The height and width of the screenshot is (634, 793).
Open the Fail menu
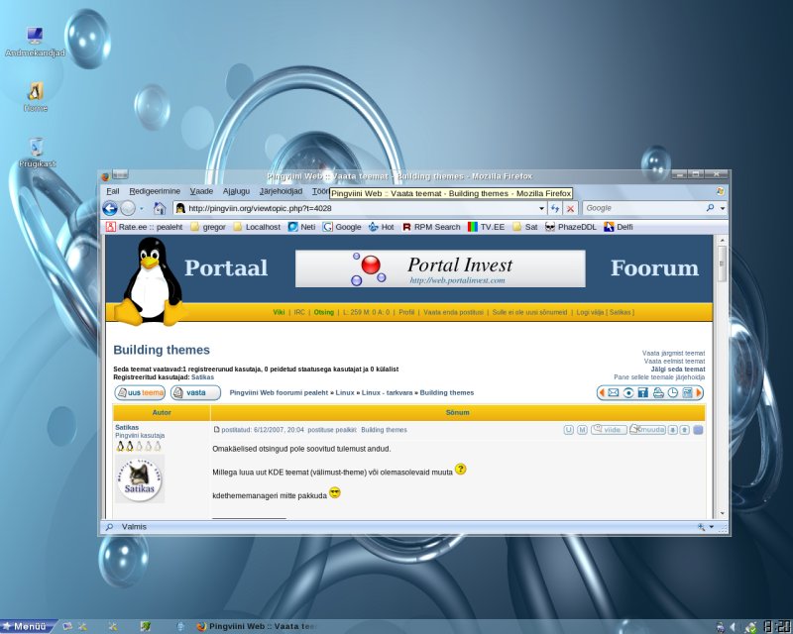[113, 191]
